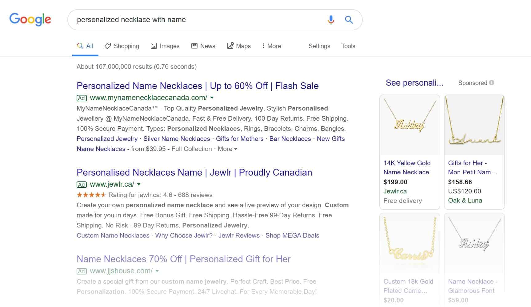Open 'Name Necklaces 70% Off' jjshouse ad
The height and width of the screenshot is (307, 531).
click(x=184, y=259)
